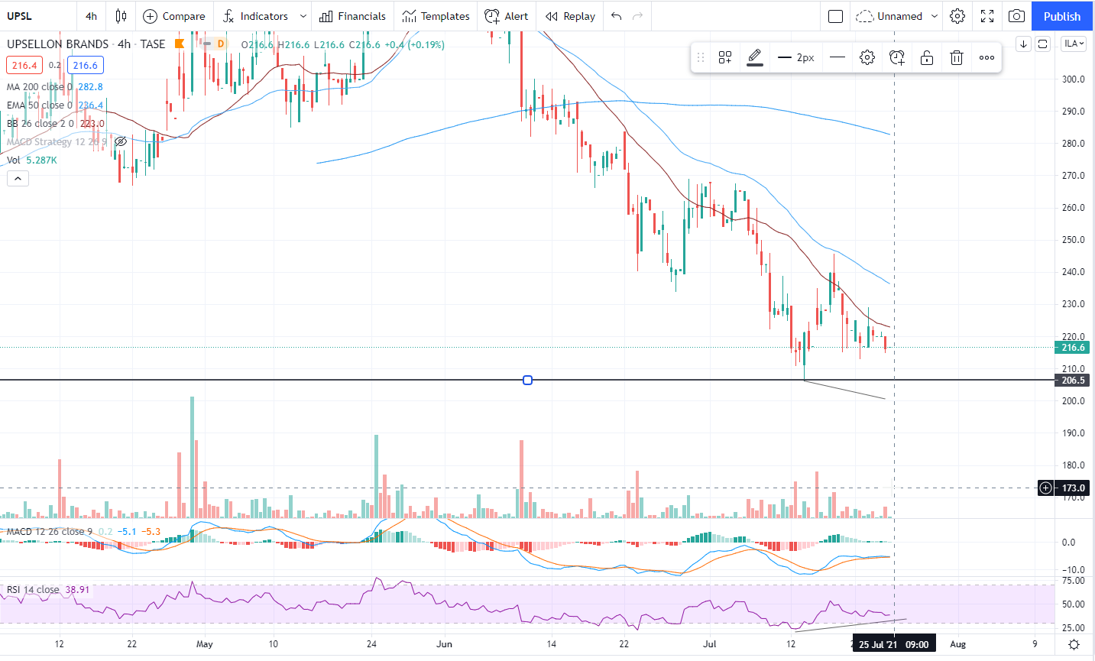This screenshot has height=661, width=1095.
Task: Select the EMA 50 indicator legend
Action: (x=54, y=105)
